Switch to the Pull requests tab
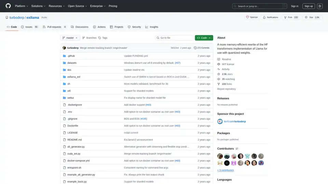 (x=54, y=27)
